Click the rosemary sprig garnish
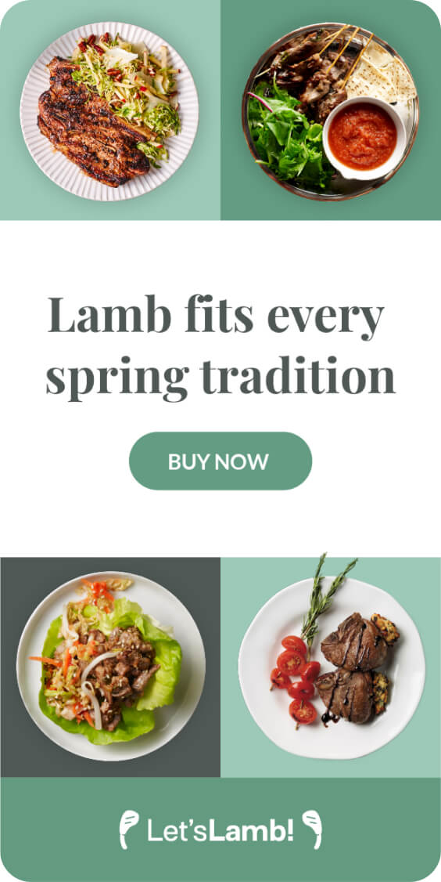The width and height of the screenshot is (441, 882). 323,598
